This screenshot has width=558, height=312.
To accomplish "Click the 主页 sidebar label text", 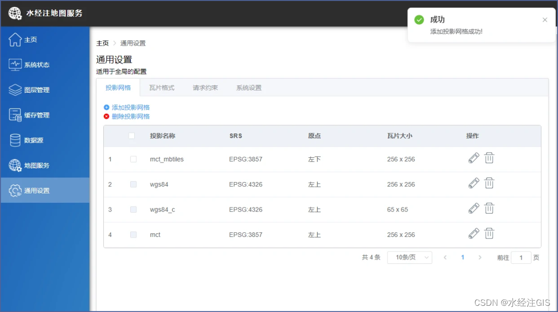I will [x=30, y=39].
